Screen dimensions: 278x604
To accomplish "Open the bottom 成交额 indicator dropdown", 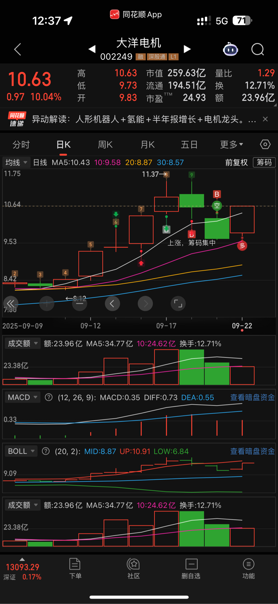I will tap(22, 505).
